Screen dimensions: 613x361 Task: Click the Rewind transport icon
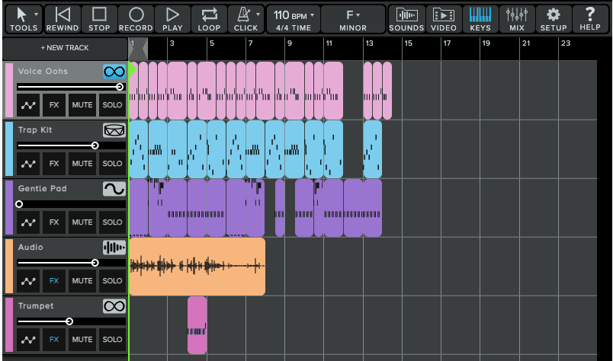pyautogui.click(x=63, y=18)
